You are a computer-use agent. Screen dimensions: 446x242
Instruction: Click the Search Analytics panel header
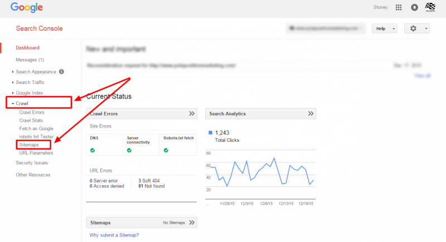[260, 113]
